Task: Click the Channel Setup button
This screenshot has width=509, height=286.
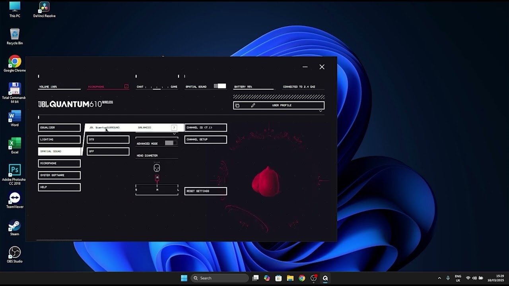Action: pyautogui.click(x=206, y=139)
